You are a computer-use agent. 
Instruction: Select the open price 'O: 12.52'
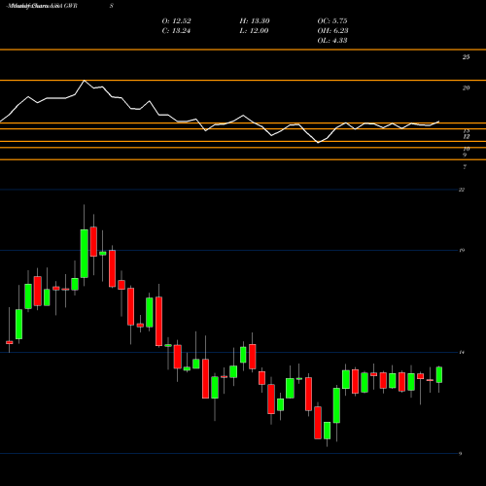(176, 21)
